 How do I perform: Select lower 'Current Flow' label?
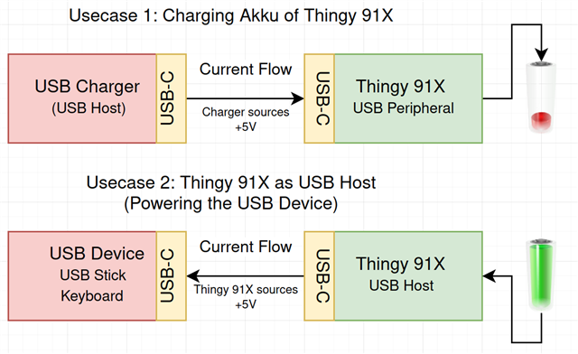tap(246, 247)
